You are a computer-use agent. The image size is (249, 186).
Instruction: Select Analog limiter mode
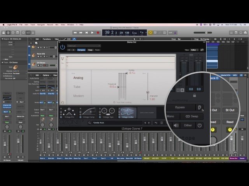[x=78, y=78]
